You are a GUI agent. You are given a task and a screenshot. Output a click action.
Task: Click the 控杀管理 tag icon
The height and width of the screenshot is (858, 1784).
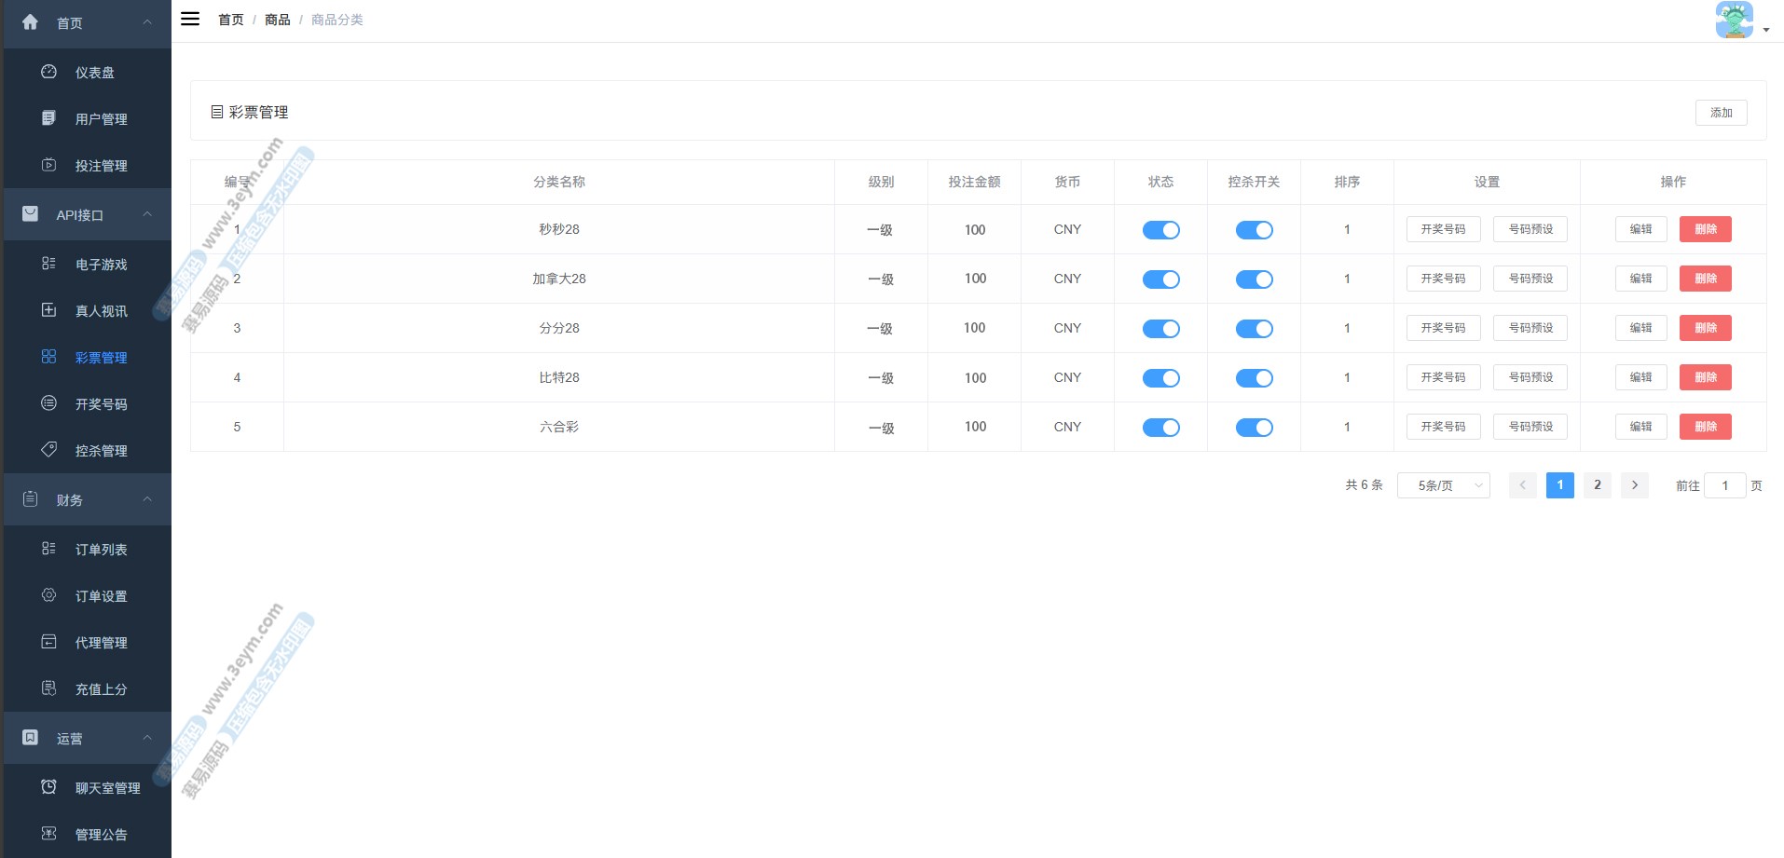[x=49, y=450]
